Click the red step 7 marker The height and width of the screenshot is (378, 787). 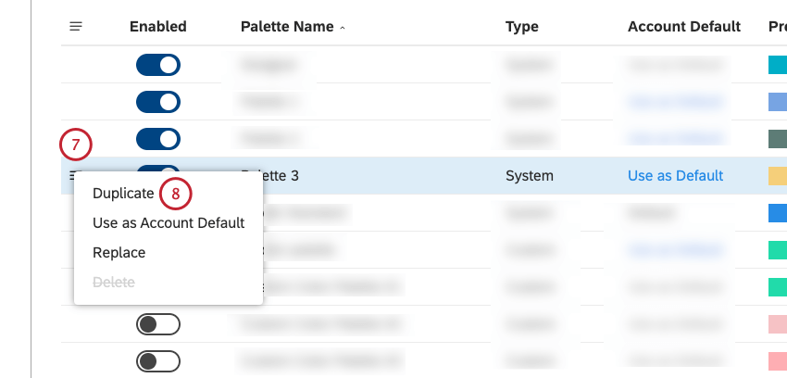pos(76,145)
